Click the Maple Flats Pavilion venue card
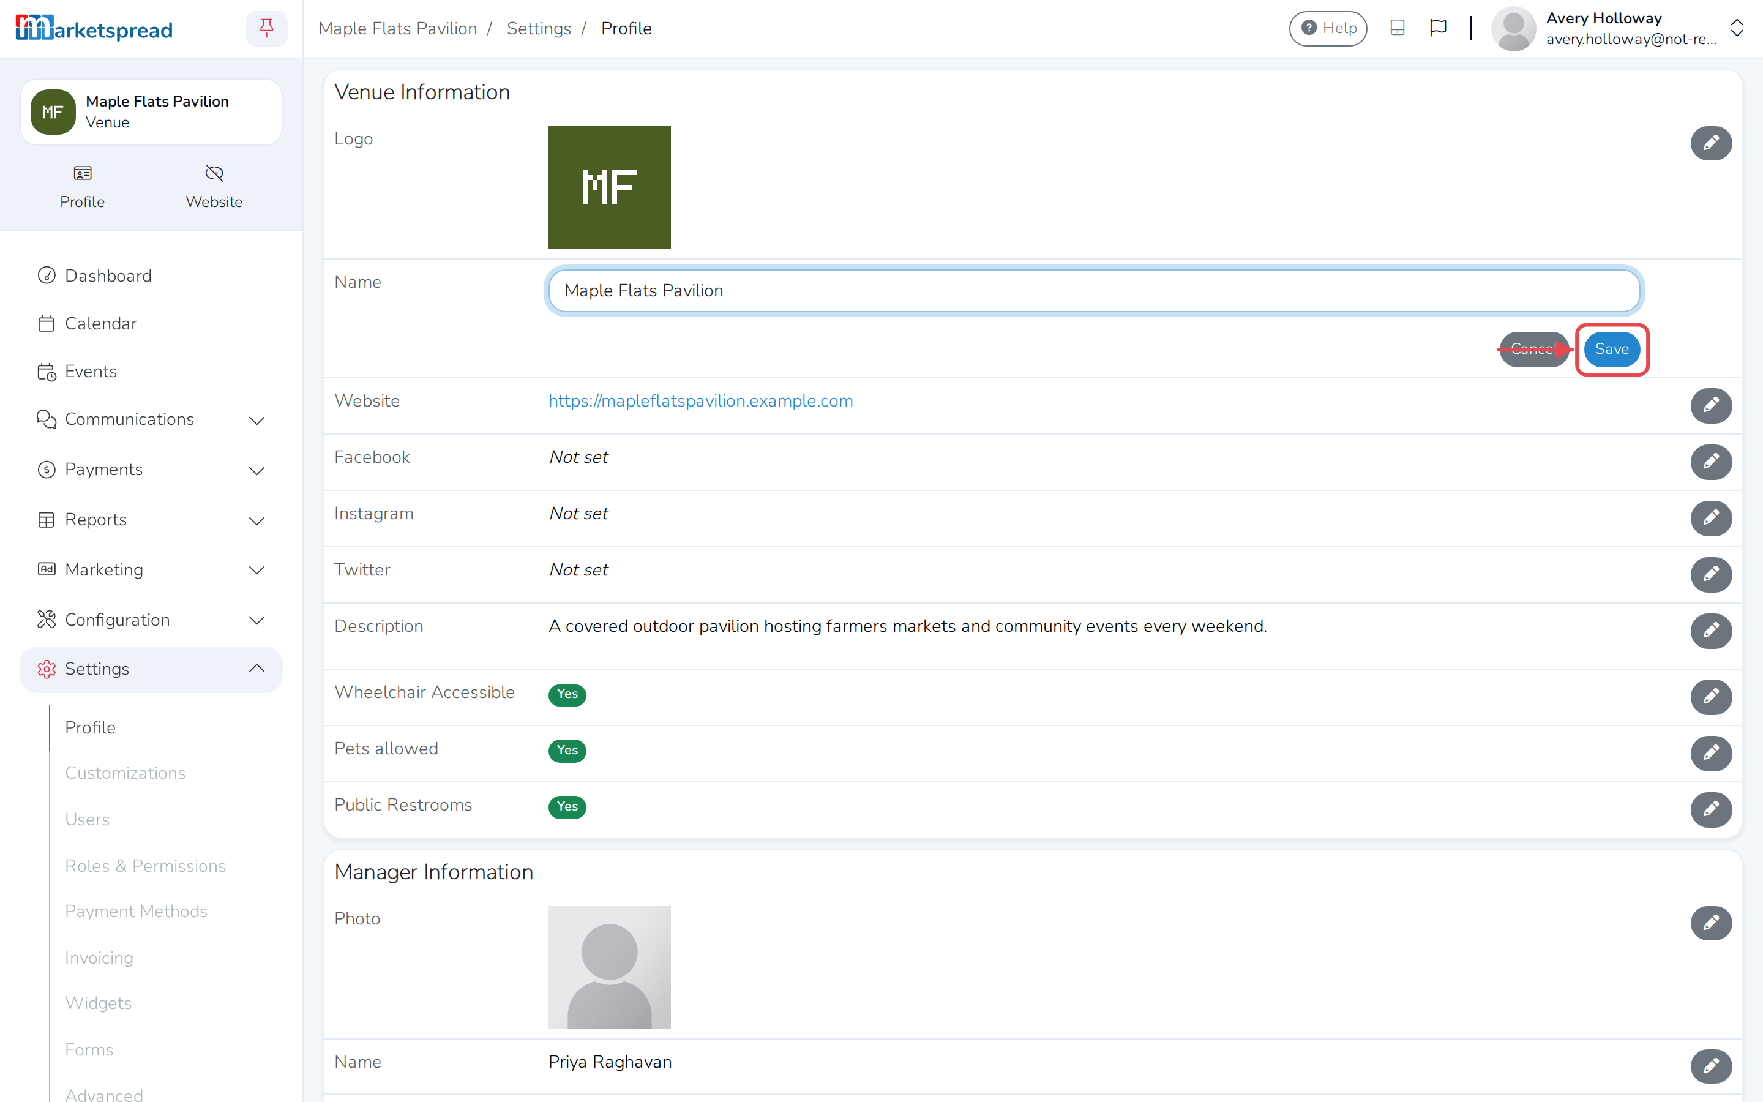Screen dimensions: 1763x1102 [151, 111]
